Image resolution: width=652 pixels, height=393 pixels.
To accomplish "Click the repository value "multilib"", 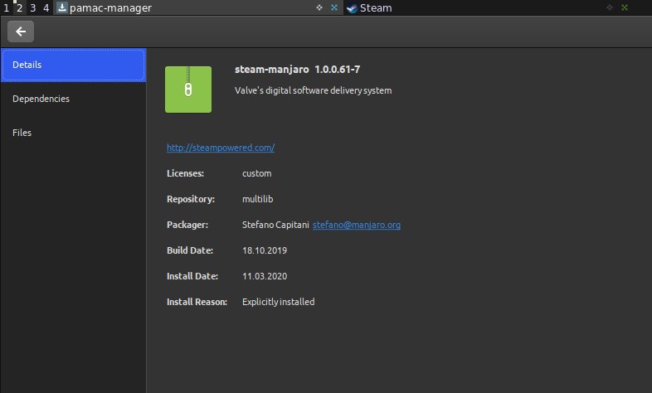I will pos(257,199).
